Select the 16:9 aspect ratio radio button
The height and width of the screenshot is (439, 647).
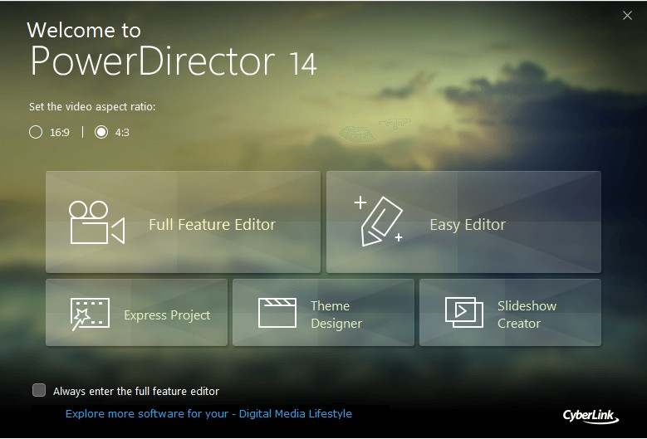[36, 132]
